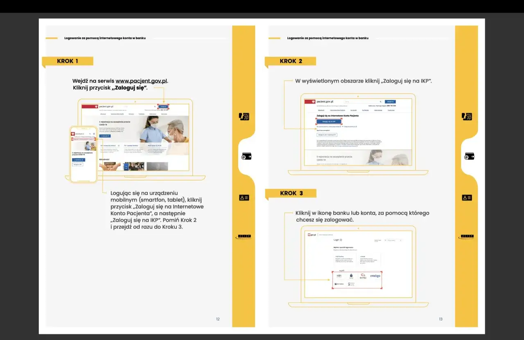Click the wallet icon on page 12's yellow sidebar

click(246, 156)
